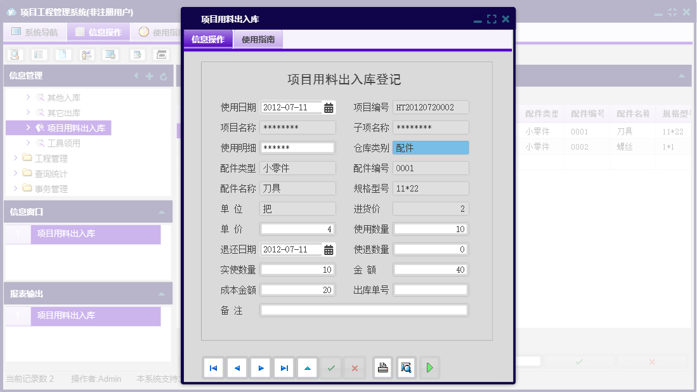Switch to the 使用指南 tab
The width and height of the screenshot is (697, 392).
click(x=257, y=39)
